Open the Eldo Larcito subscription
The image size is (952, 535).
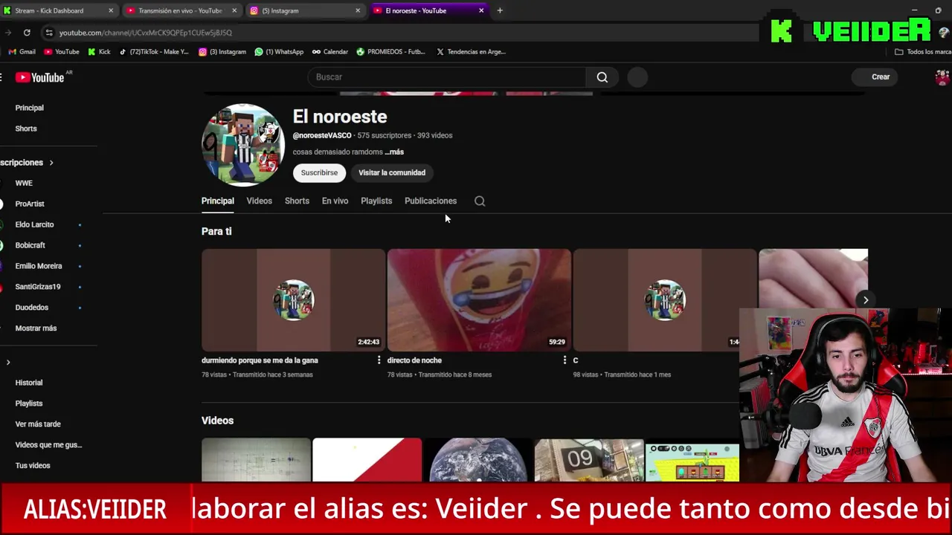coord(34,224)
